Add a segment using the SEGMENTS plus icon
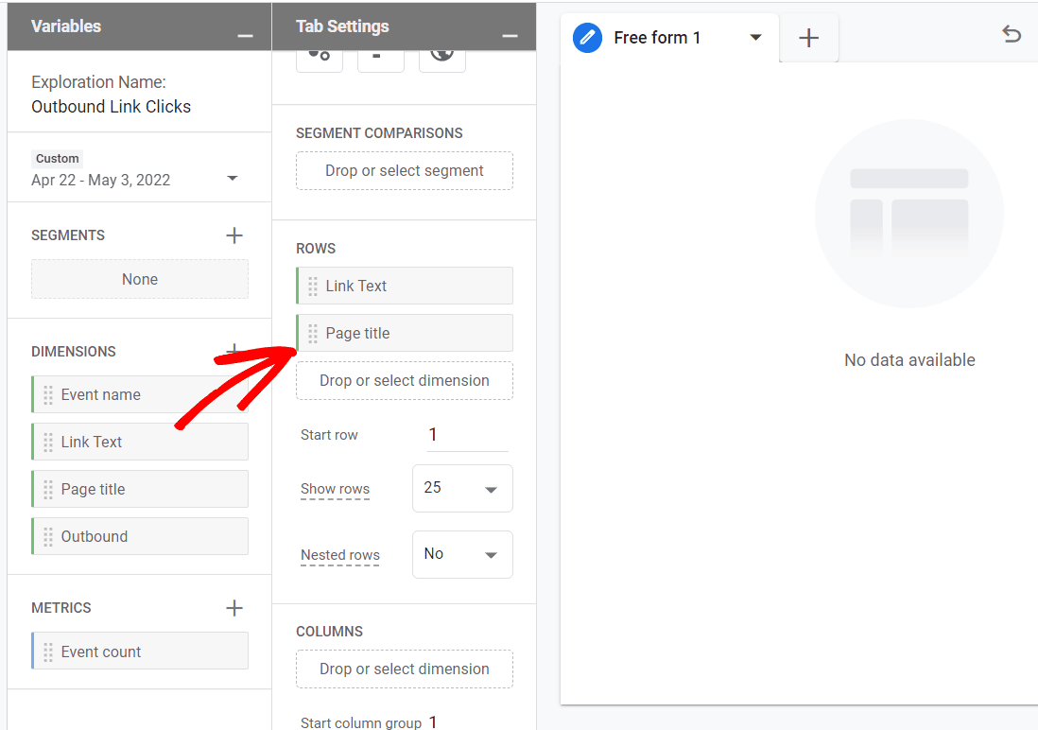 234,235
